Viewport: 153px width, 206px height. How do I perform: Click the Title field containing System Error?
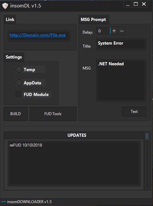(x=121, y=44)
